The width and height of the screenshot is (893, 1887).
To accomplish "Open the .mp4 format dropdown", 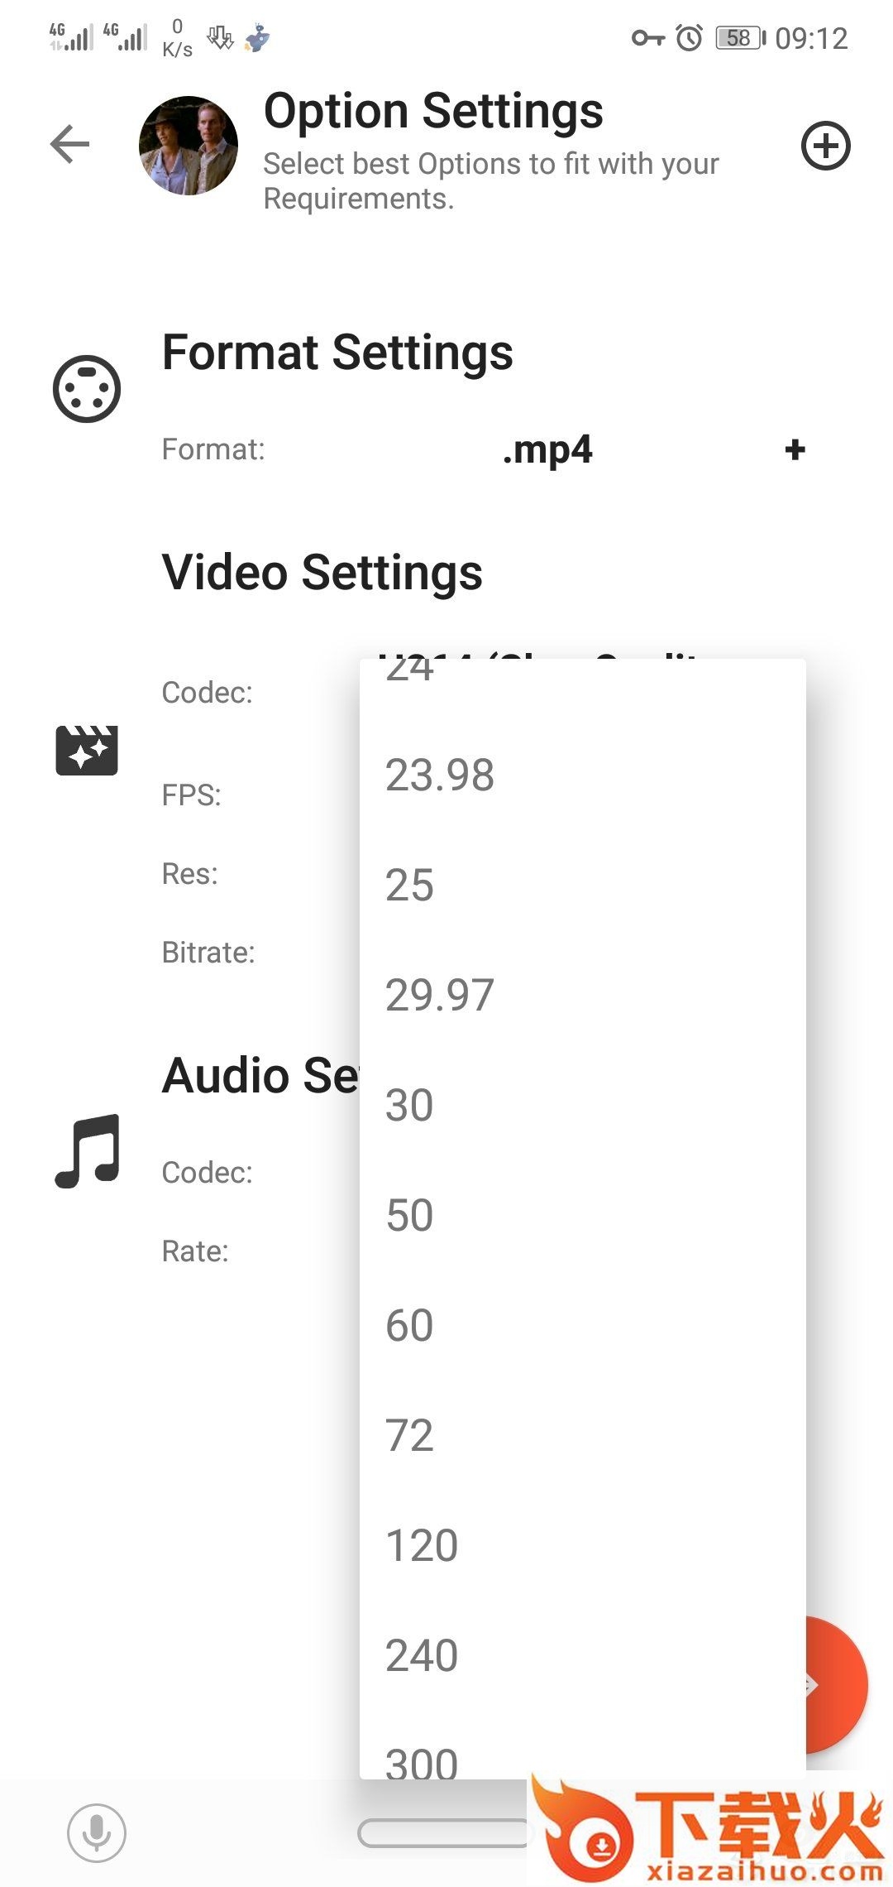I will (547, 450).
